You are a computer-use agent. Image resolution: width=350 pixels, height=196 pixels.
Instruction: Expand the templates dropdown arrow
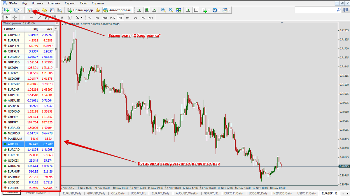point(229,10)
